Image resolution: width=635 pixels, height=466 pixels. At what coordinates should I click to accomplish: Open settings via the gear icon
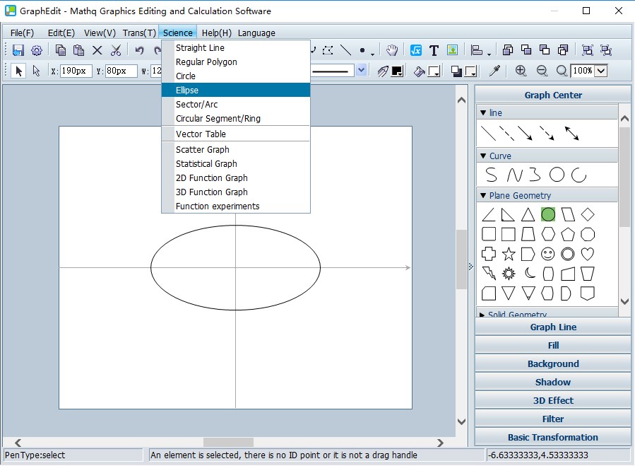click(37, 50)
